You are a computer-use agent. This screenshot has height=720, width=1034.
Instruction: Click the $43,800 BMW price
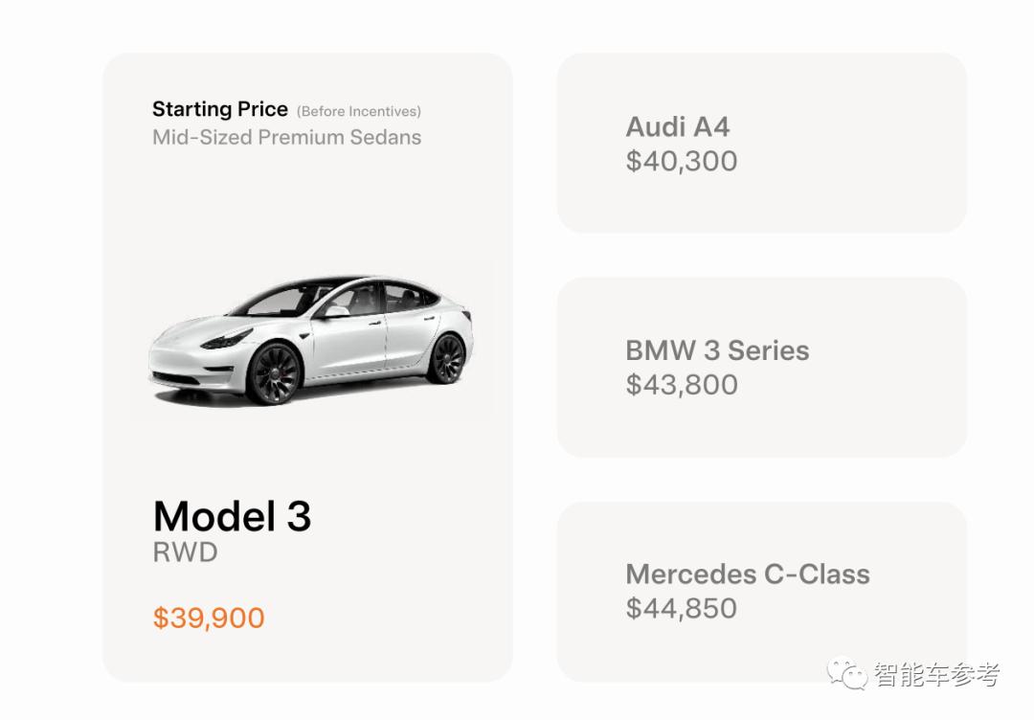pos(681,385)
